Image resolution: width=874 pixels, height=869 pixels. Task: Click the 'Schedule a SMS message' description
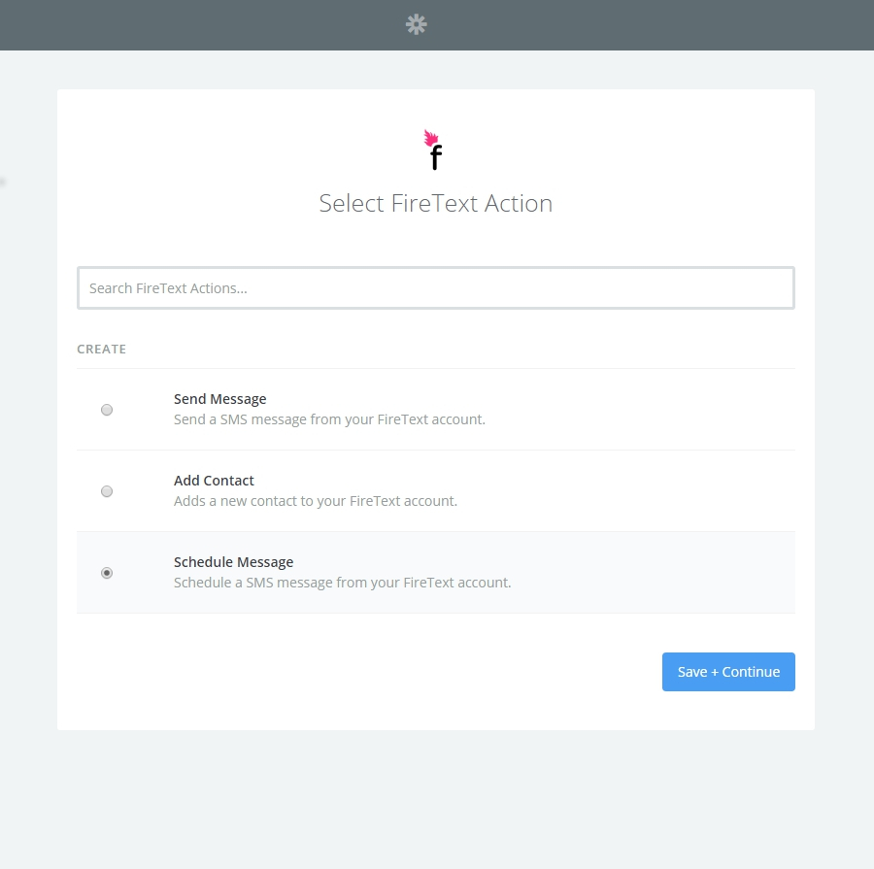pyautogui.click(x=342, y=584)
